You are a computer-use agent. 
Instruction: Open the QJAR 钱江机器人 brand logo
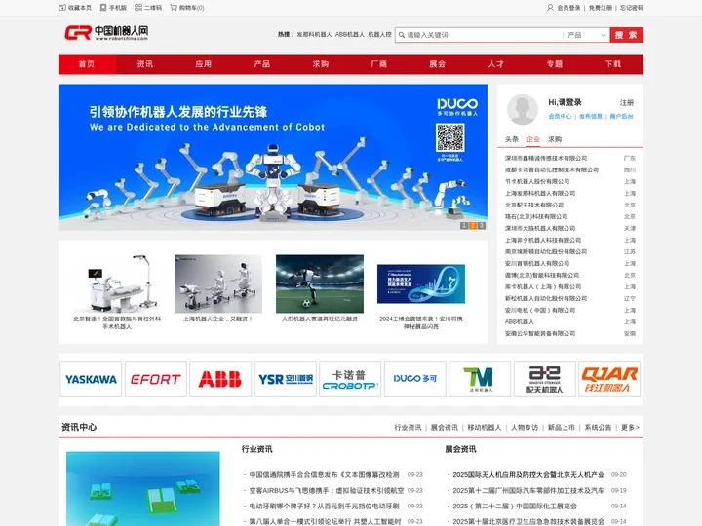[609, 379]
